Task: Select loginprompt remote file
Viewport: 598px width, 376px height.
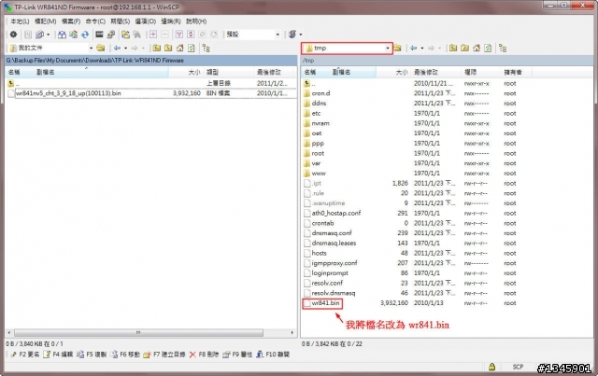Action: click(330, 272)
